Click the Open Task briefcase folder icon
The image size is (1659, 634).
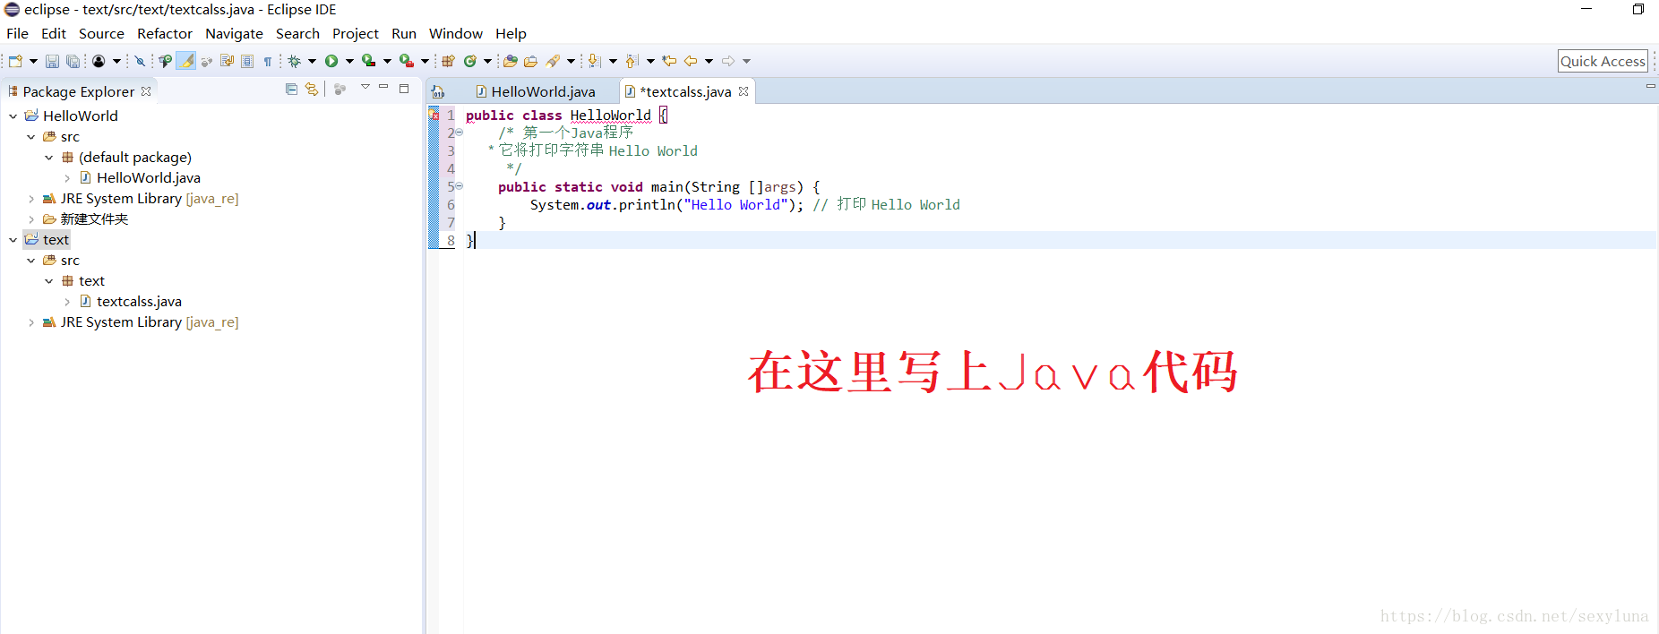(x=530, y=61)
